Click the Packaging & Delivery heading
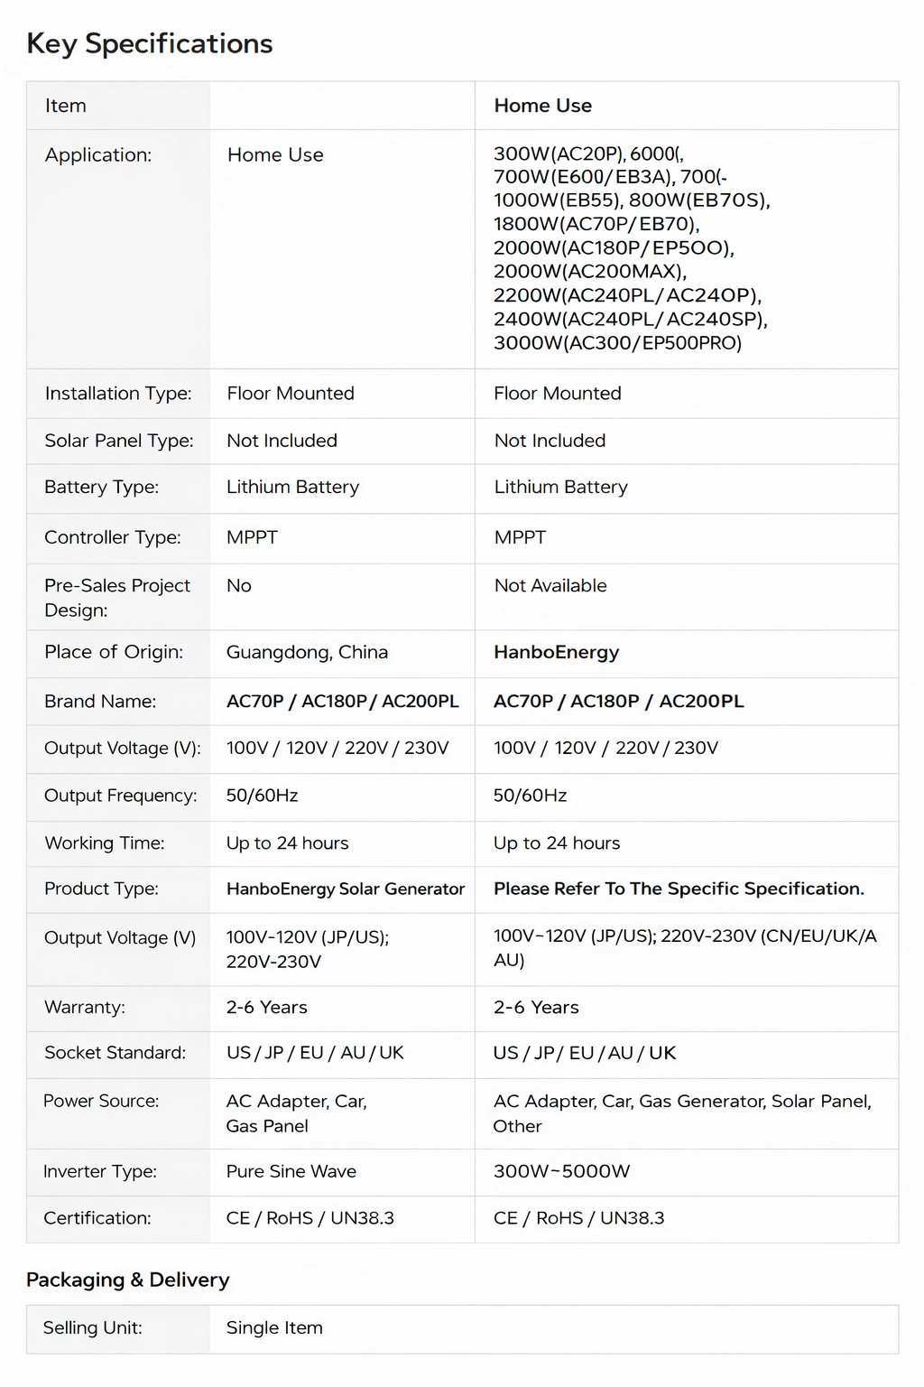This screenshot has width=924, height=1387. pos(128,1280)
